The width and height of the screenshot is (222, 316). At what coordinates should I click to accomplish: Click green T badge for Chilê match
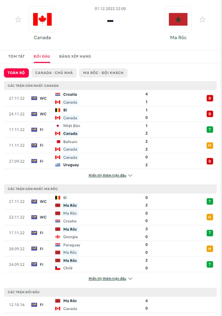[210, 264]
